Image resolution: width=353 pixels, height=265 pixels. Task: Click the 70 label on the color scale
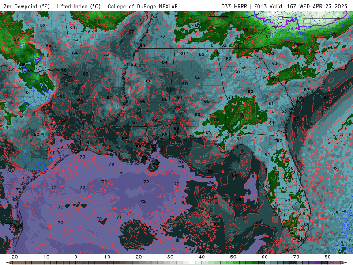(296, 257)
